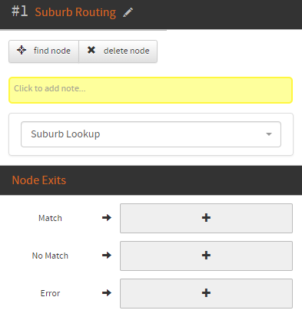The image size is (302, 330).
Task: Add a node to the Error exit
Action: pos(206,293)
